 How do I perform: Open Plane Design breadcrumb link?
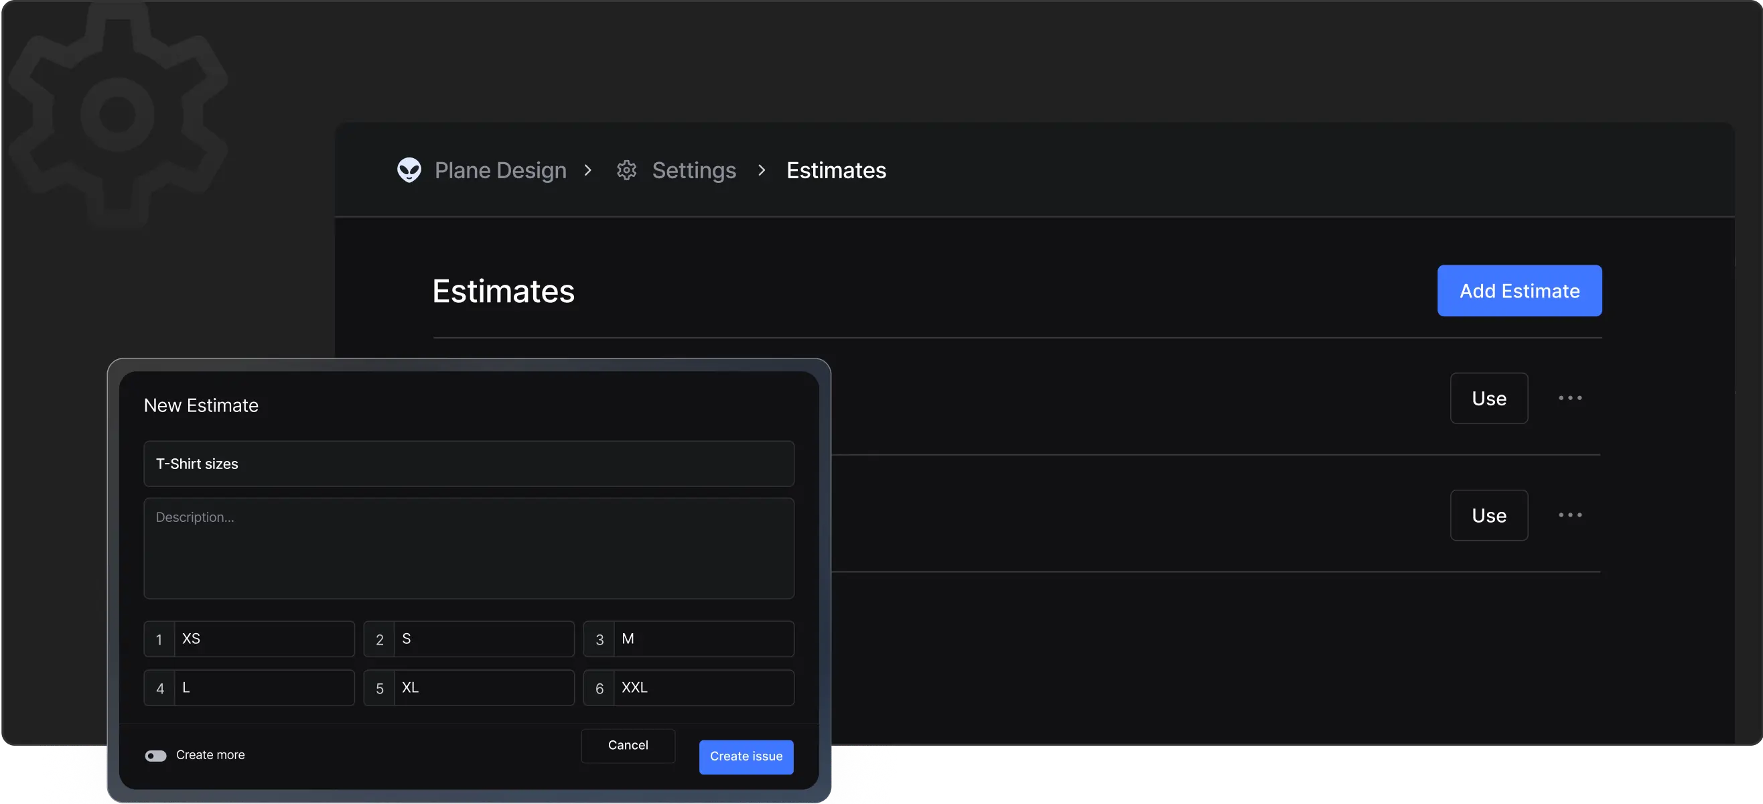pyautogui.click(x=500, y=170)
